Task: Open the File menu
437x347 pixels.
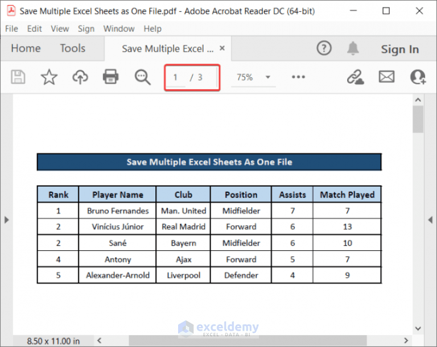Action: 11,28
